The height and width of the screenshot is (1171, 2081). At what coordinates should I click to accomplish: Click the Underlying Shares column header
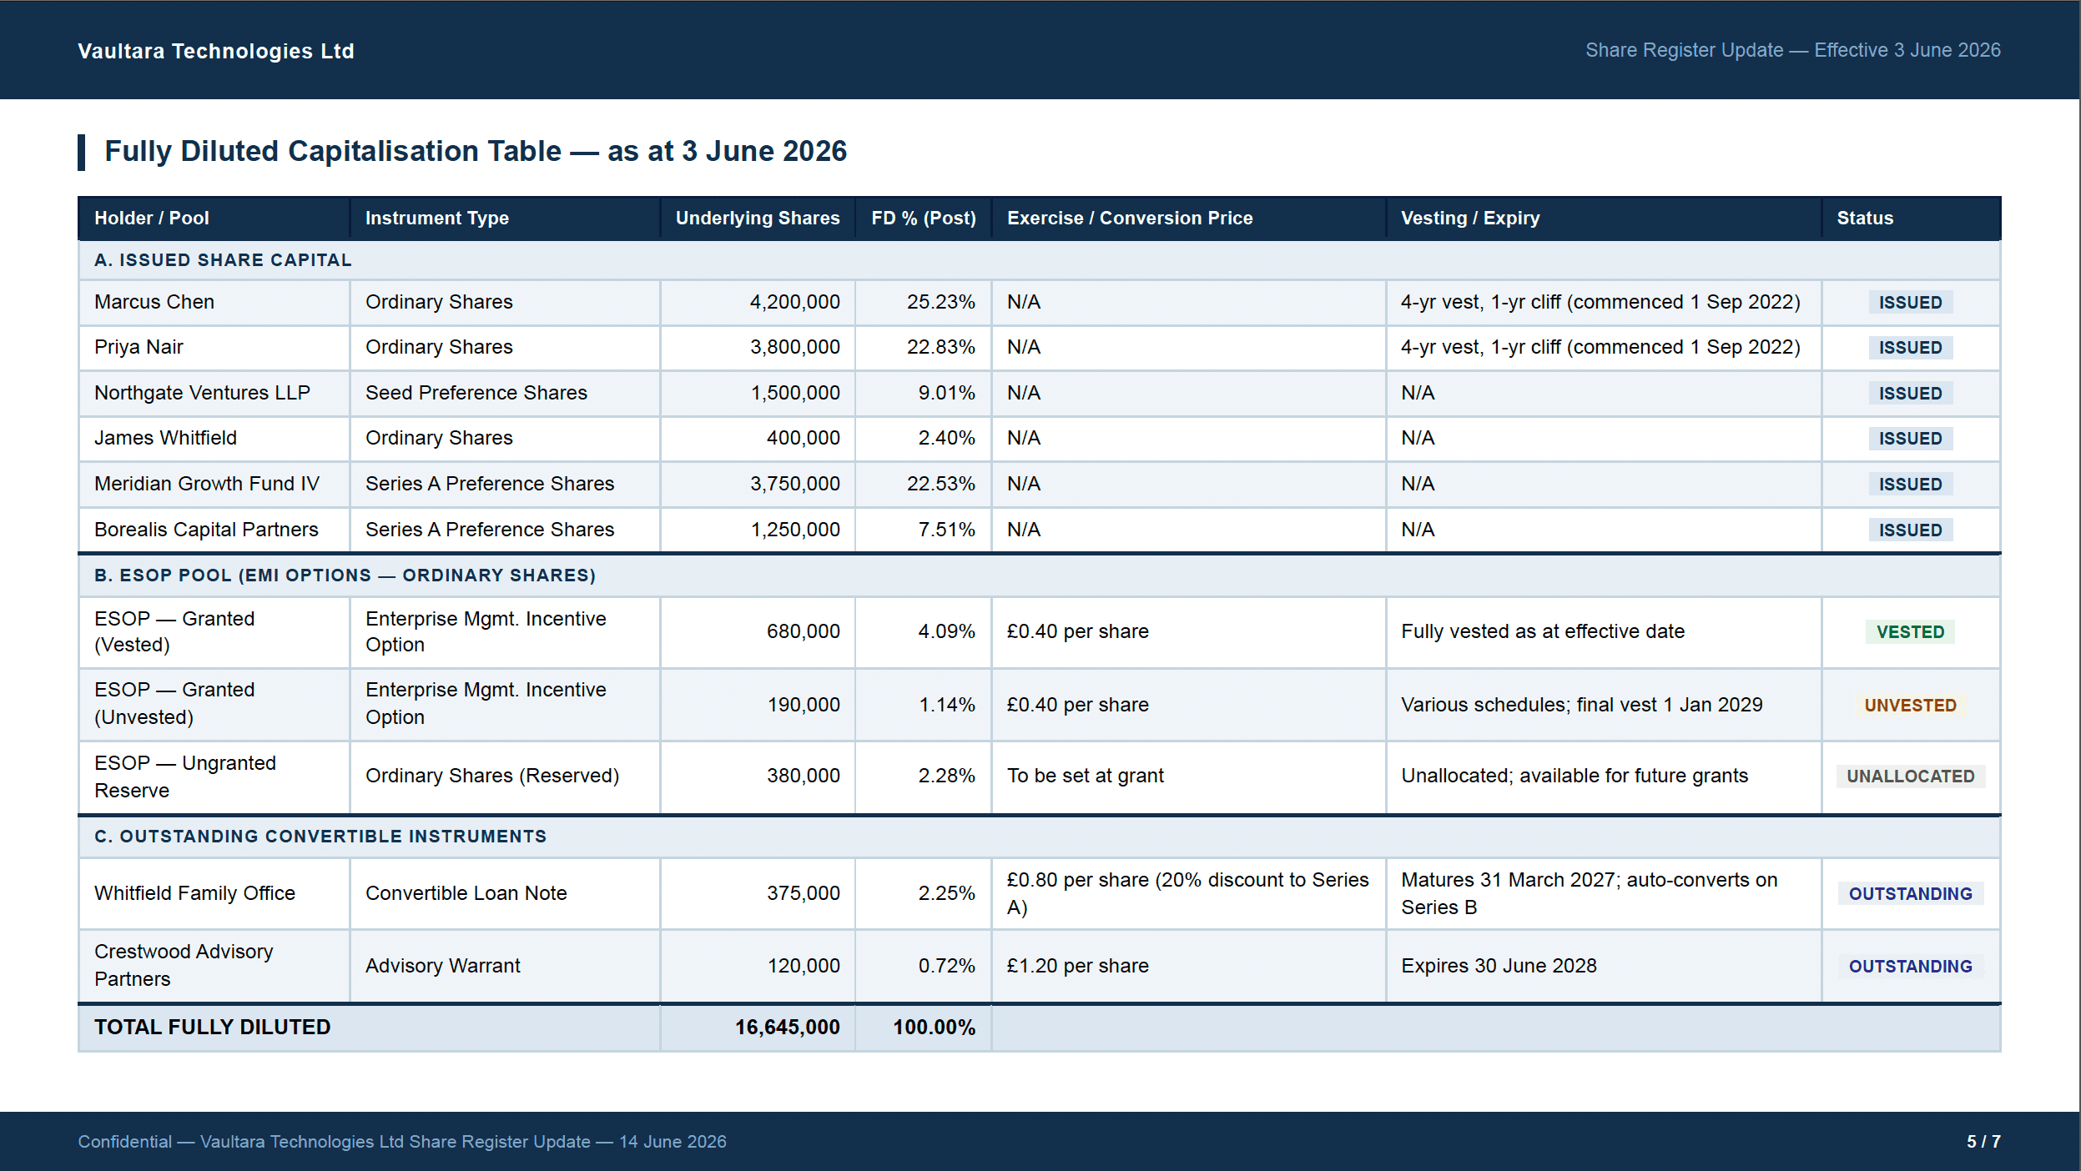[x=758, y=218]
